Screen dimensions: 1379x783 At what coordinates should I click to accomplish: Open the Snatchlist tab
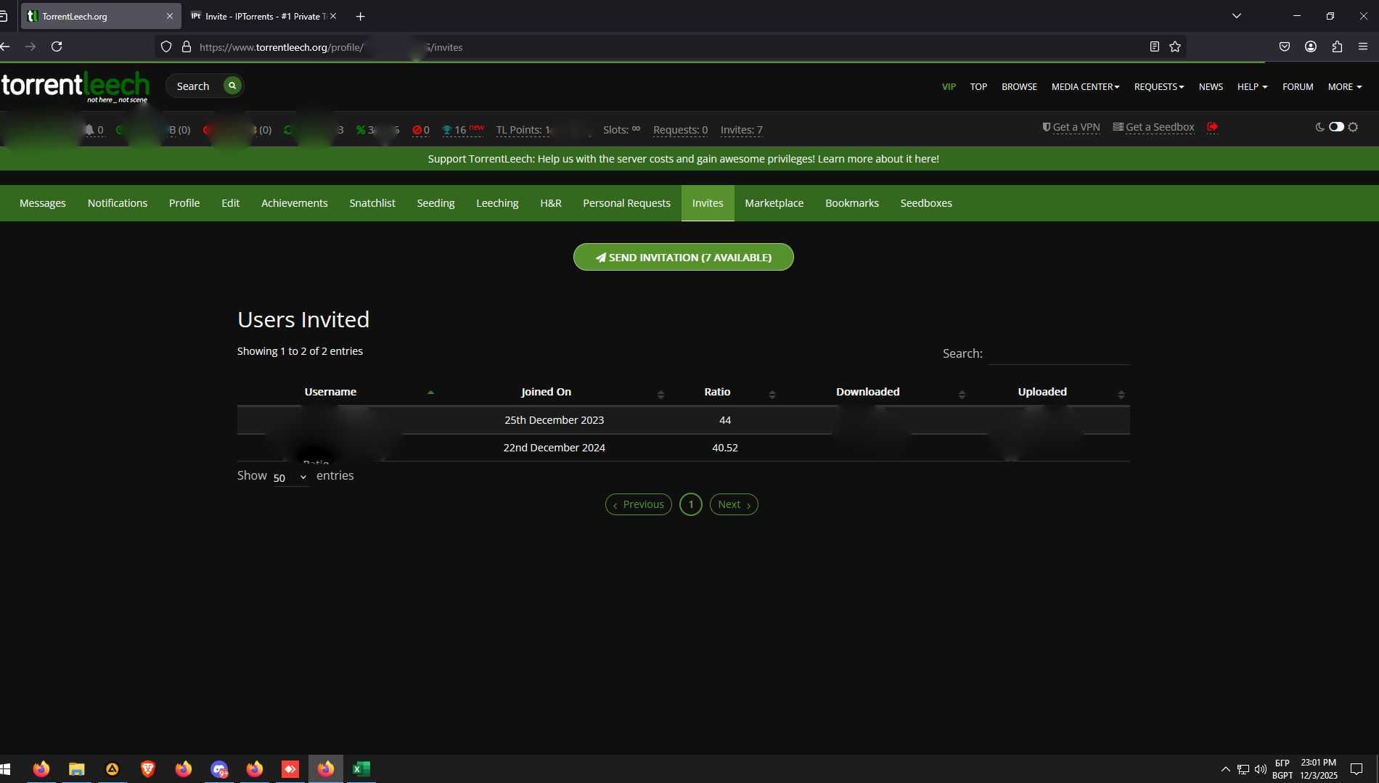(372, 203)
